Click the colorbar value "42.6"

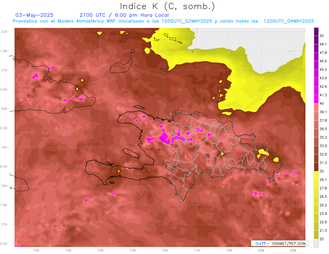click(323, 87)
